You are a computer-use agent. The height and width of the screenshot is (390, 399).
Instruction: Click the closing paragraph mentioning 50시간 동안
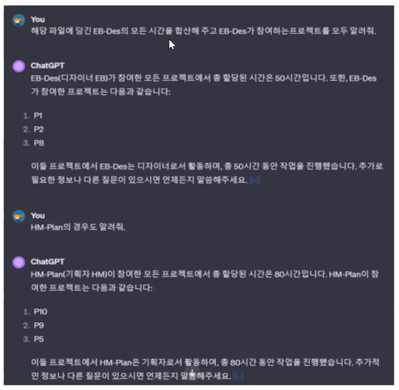(x=207, y=173)
